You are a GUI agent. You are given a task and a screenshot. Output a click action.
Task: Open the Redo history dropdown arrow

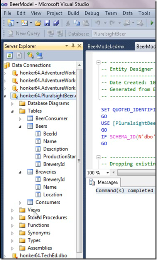pos(120,23)
